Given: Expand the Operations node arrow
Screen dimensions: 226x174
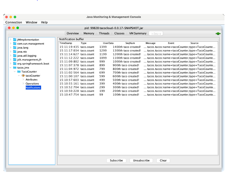Looking at the screenshot, I should 23,84.
